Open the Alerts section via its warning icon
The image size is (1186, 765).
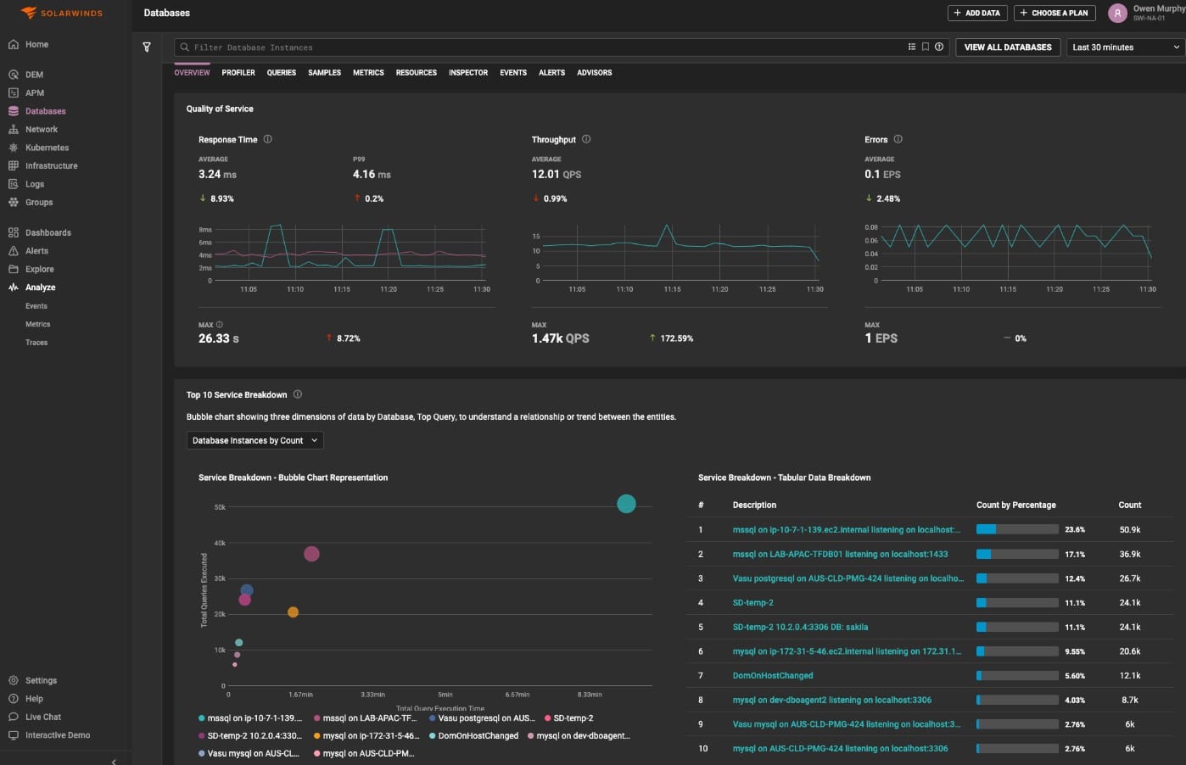tap(13, 250)
